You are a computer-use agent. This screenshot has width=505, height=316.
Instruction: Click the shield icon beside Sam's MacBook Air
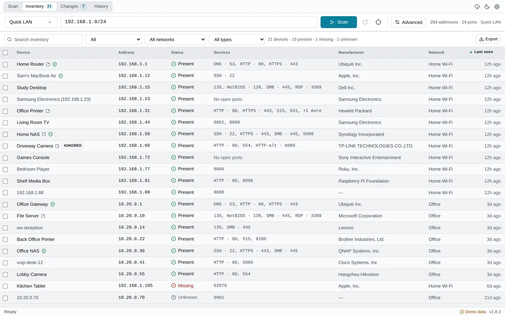pos(61,76)
